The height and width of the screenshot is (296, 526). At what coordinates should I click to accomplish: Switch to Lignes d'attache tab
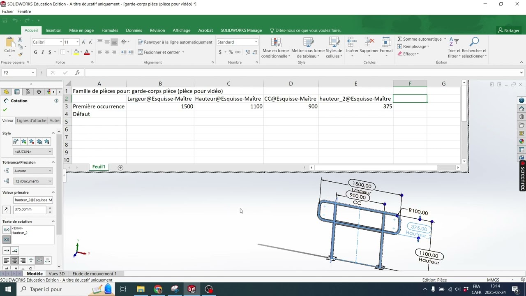tap(31, 120)
